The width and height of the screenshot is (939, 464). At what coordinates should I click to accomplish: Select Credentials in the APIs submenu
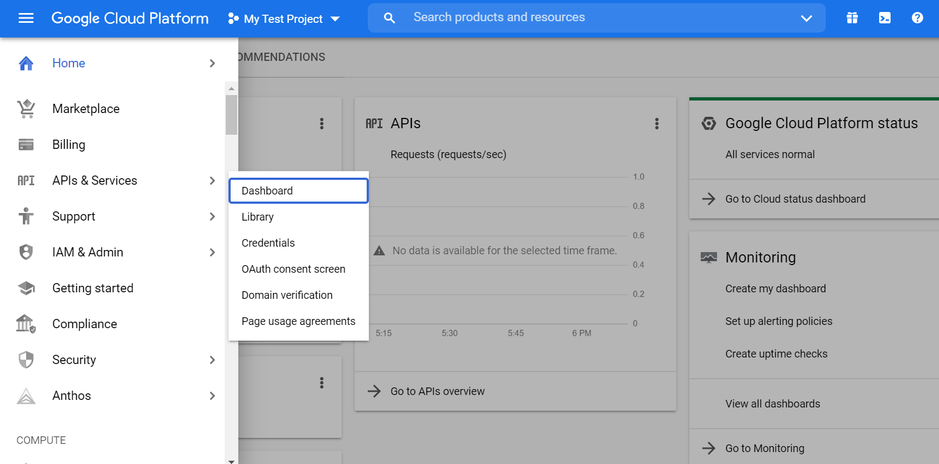pos(299,243)
